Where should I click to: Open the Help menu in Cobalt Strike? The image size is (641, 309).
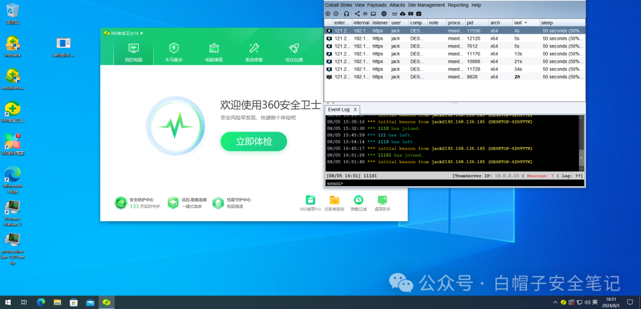[x=476, y=5]
